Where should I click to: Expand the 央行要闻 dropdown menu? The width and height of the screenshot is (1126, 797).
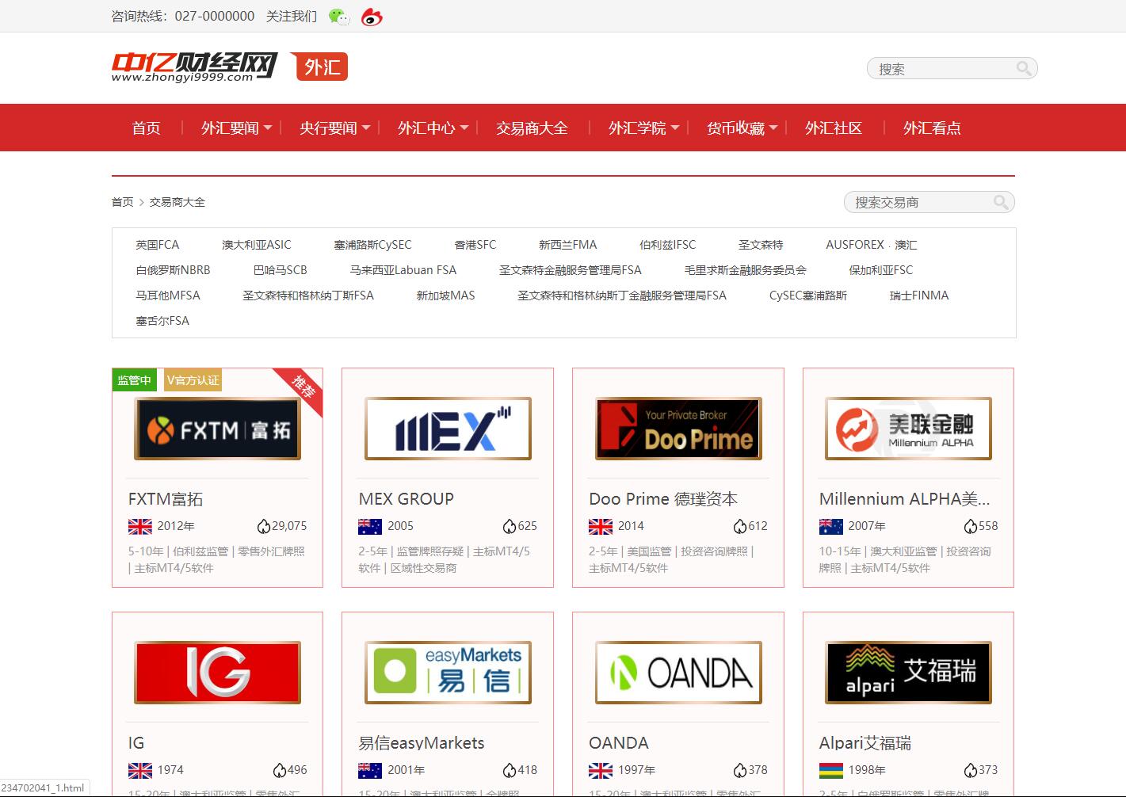tap(334, 128)
